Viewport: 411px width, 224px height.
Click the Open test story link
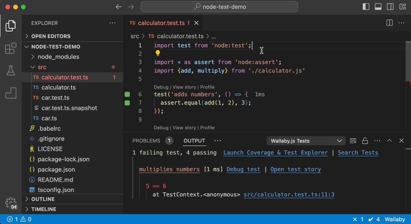point(296,170)
